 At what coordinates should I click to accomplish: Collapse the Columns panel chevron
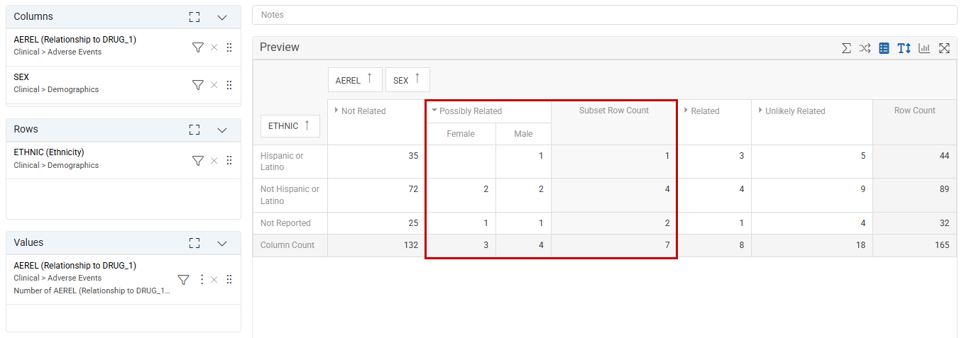(222, 17)
